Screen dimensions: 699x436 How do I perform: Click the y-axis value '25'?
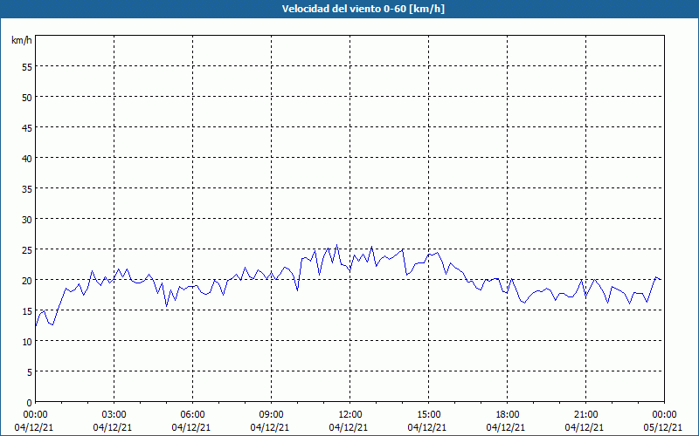tap(27, 249)
